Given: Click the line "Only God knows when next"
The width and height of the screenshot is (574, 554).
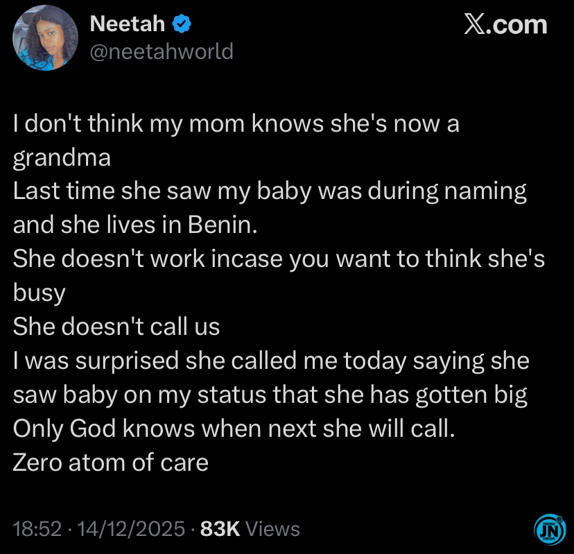Looking at the screenshot, I should 234,428.
